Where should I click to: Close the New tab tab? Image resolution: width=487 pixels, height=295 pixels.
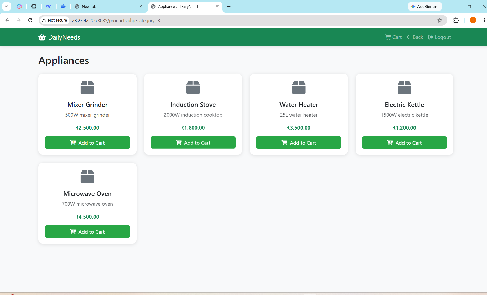(141, 6)
